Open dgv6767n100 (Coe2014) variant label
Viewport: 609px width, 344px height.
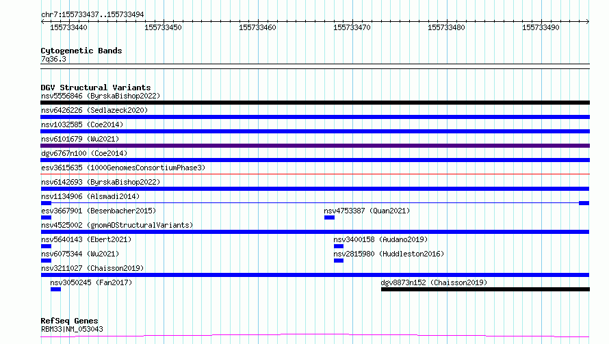click(84, 153)
